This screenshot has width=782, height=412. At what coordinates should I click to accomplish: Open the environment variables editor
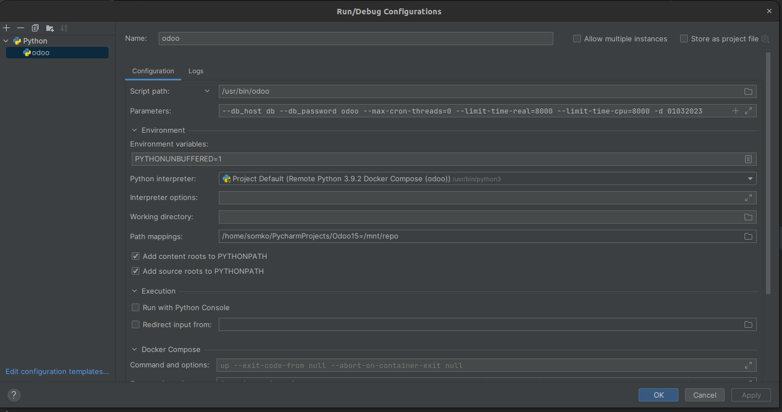coord(748,159)
